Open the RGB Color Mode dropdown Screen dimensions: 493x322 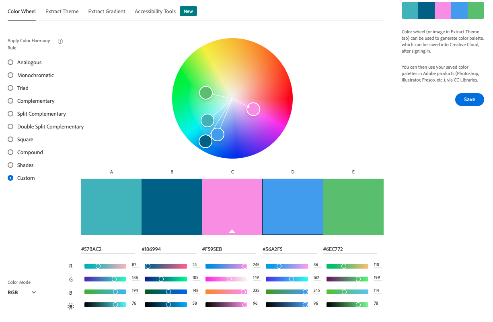[22, 292]
